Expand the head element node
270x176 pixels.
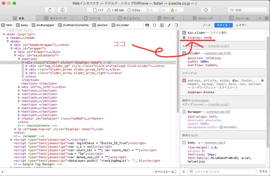coord(8,38)
